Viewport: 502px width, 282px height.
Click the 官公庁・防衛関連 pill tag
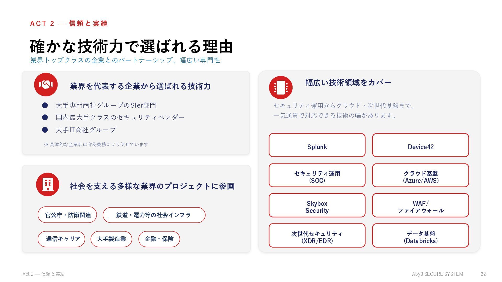[x=67, y=215]
